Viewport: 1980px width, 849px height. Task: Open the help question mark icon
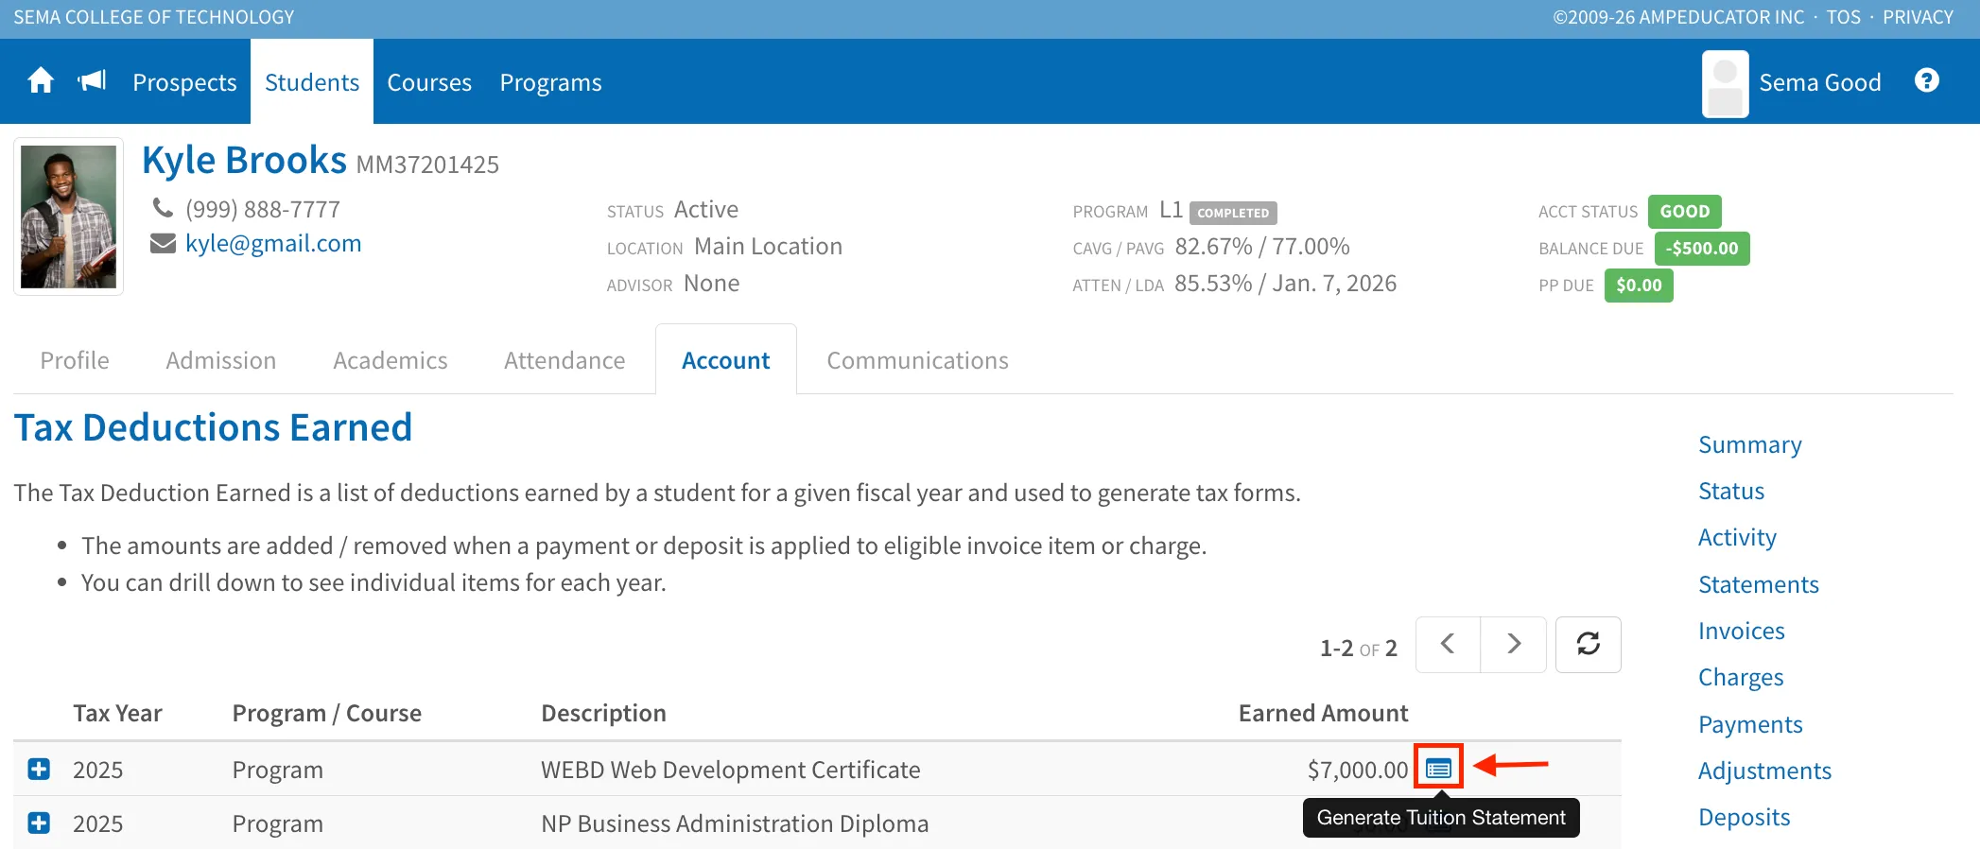point(1926,80)
